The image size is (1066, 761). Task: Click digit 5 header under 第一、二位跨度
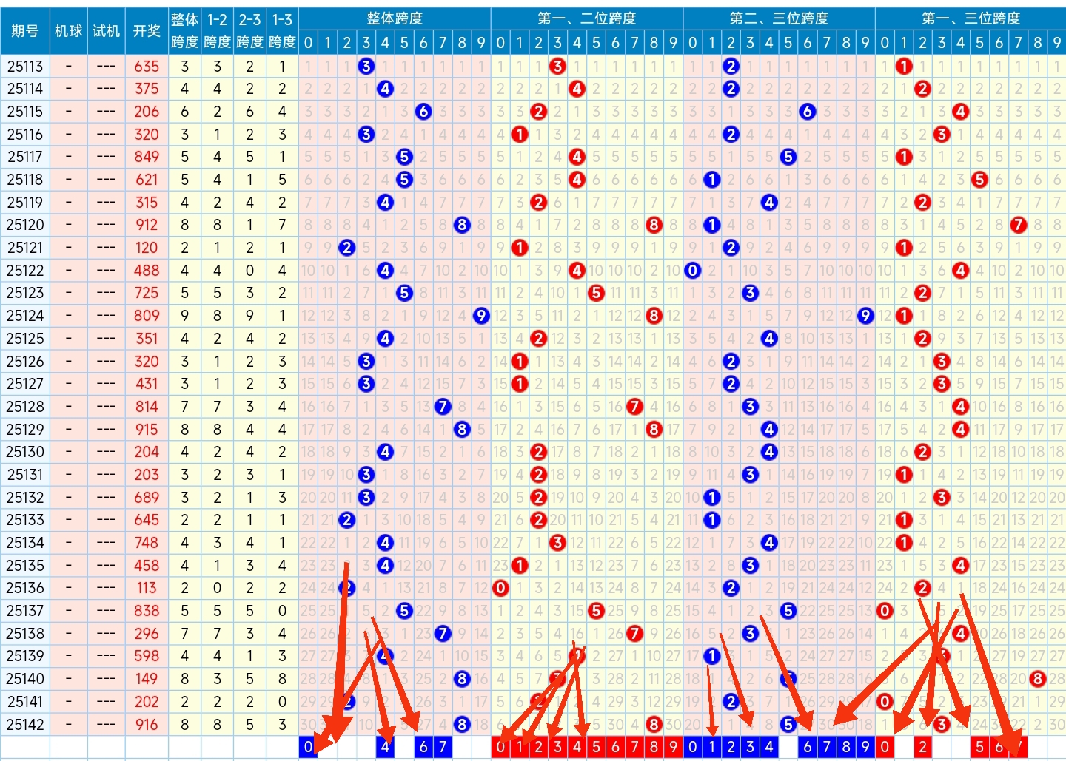pyautogui.click(x=596, y=43)
